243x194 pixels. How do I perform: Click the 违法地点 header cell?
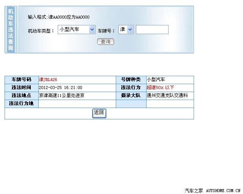[x=22, y=96]
